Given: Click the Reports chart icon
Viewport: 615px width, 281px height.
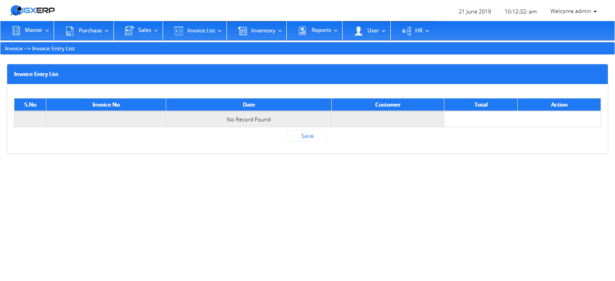Looking at the screenshot, I should [303, 31].
